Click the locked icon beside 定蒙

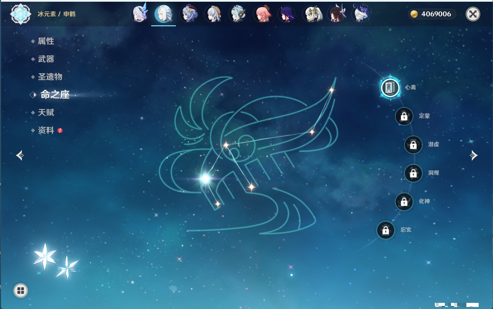404,116
